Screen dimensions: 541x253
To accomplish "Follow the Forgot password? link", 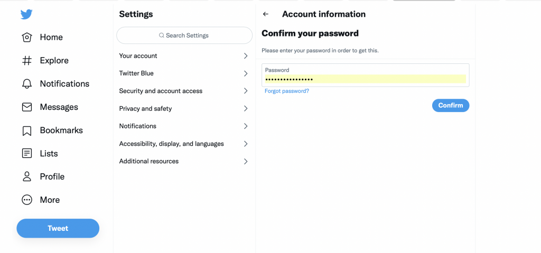I will pos(287,91).
